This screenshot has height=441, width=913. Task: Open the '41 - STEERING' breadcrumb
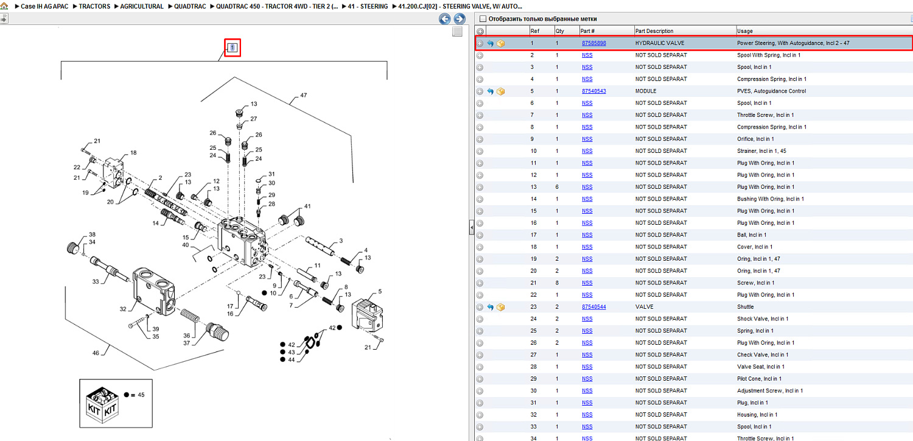tap(368, 6)
